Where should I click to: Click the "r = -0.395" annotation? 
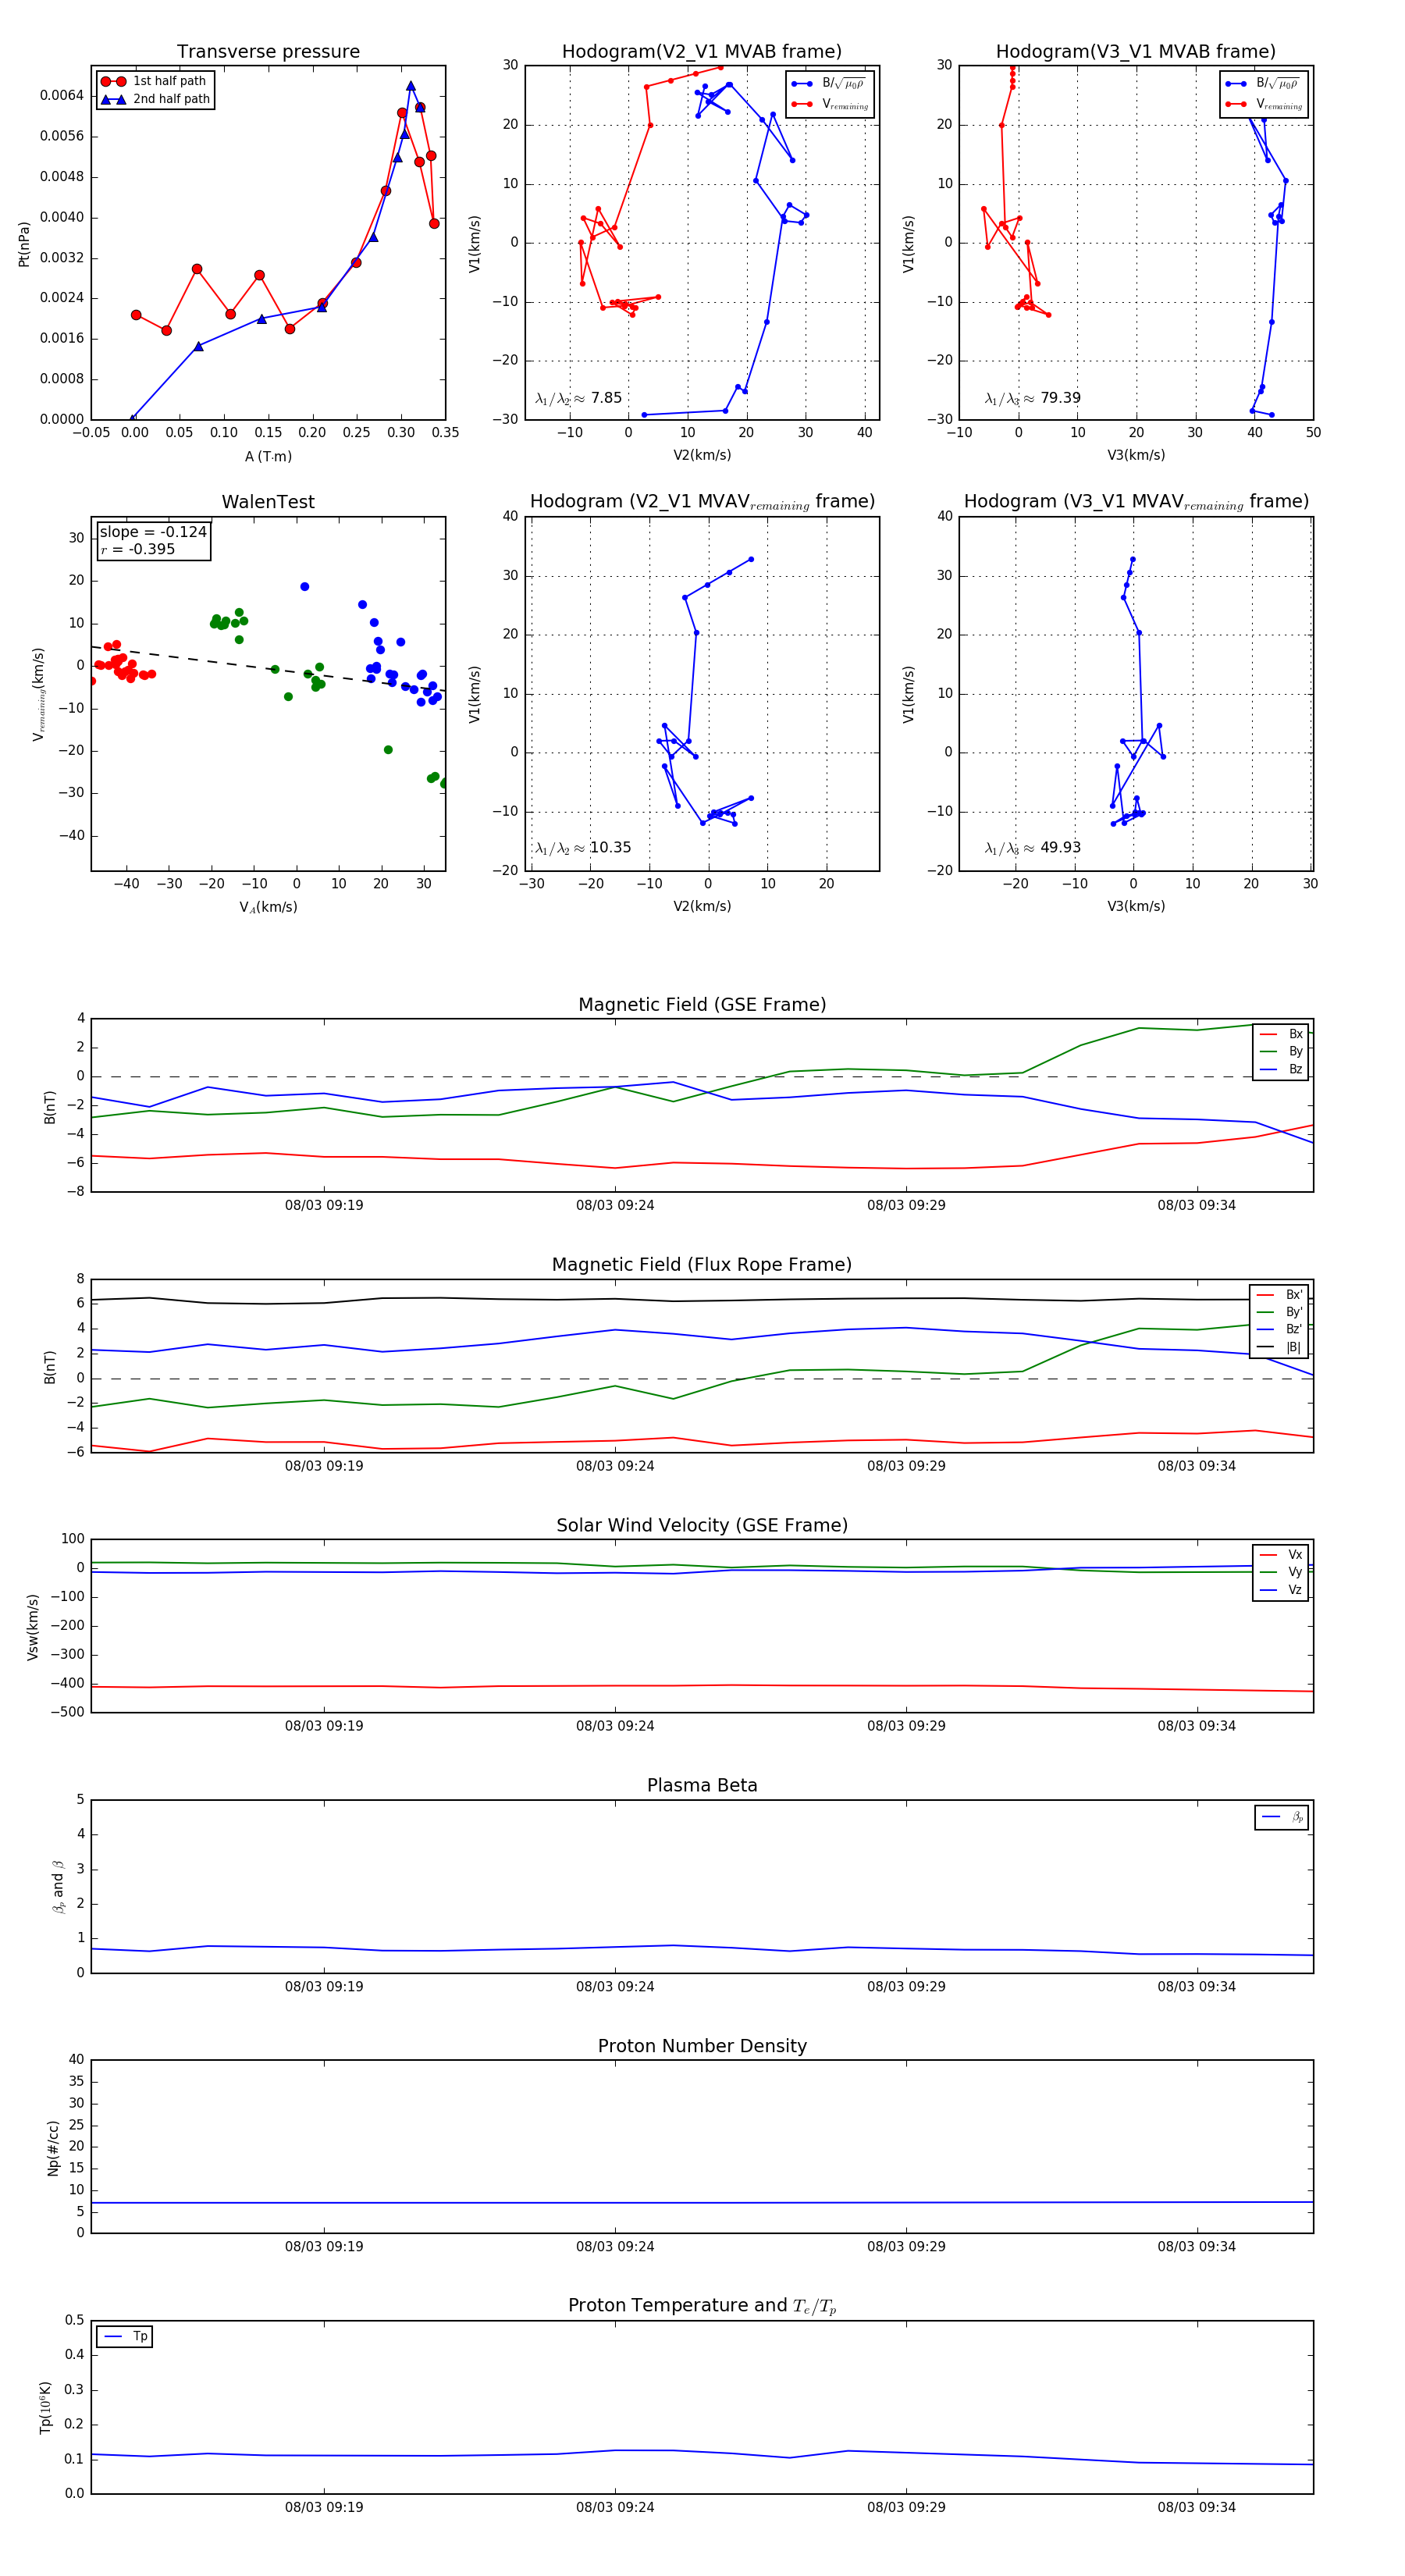(138, 549)
